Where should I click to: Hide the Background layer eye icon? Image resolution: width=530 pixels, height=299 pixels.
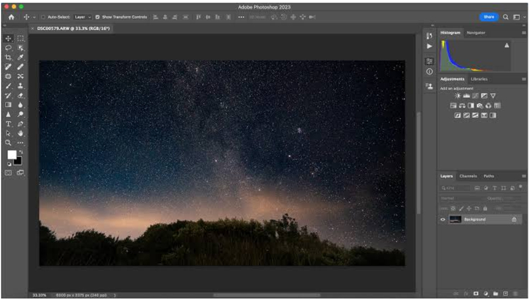[443, 220]
